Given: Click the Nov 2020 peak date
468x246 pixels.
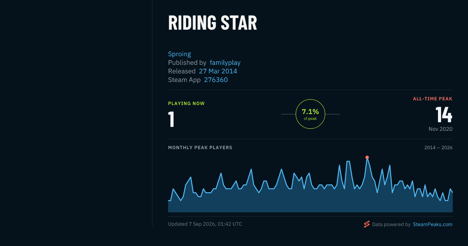Looking at the screenshot, I should (x=440, y=129).
